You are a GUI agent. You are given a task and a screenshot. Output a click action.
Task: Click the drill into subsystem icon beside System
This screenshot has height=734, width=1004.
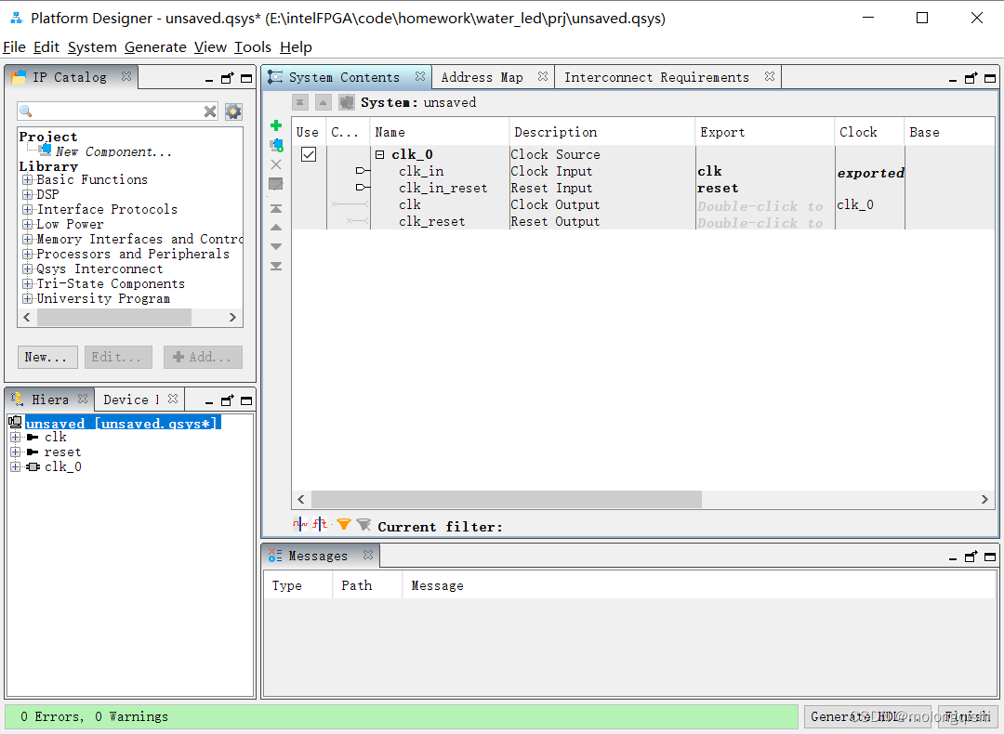347,102
